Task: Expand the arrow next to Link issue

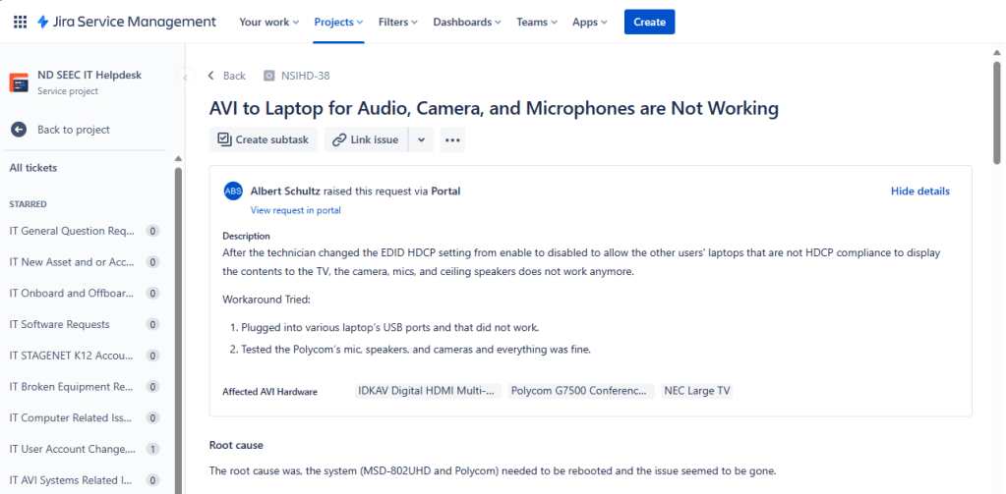Action: point(421,139)
